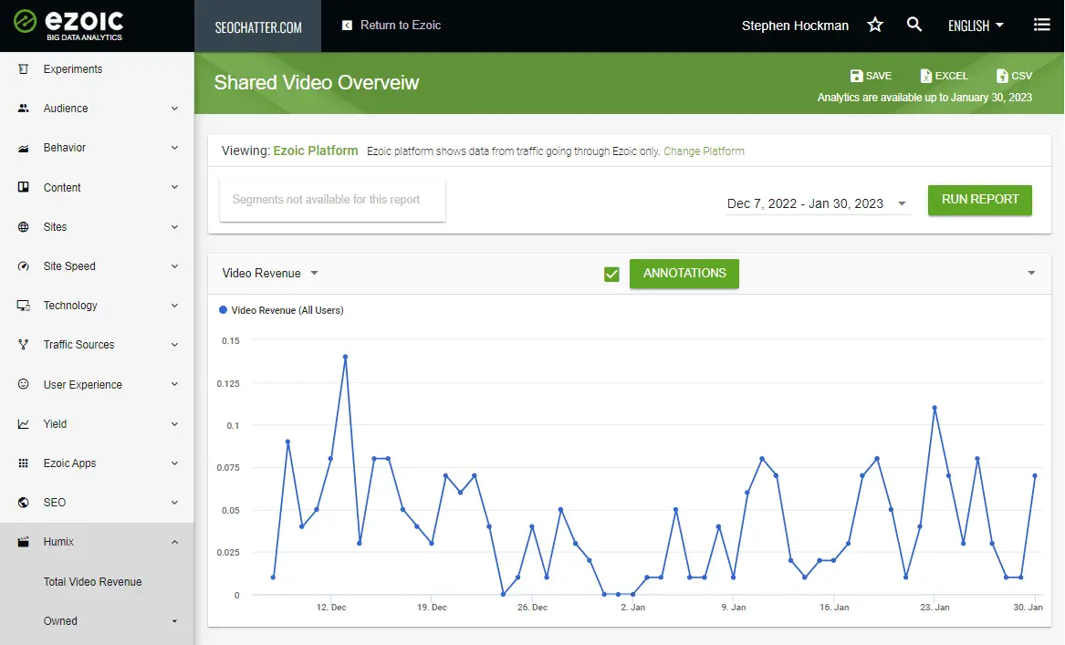Click the Technology devices icon
Image resolution: width=1065 pixels, height=645 pixels.
23,306
